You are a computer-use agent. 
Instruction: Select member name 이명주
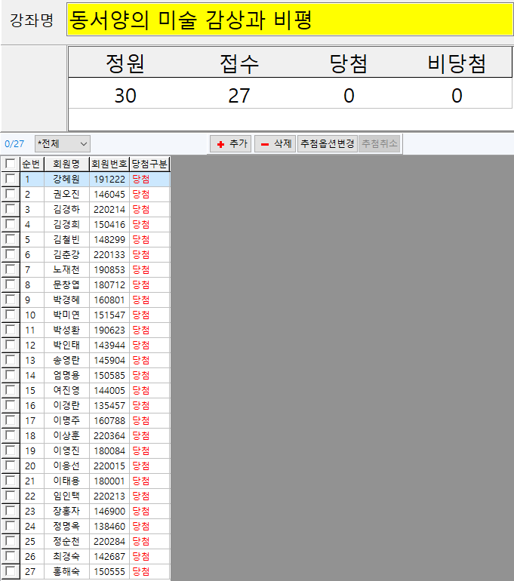pyautogui.click(x=66, y=420)
